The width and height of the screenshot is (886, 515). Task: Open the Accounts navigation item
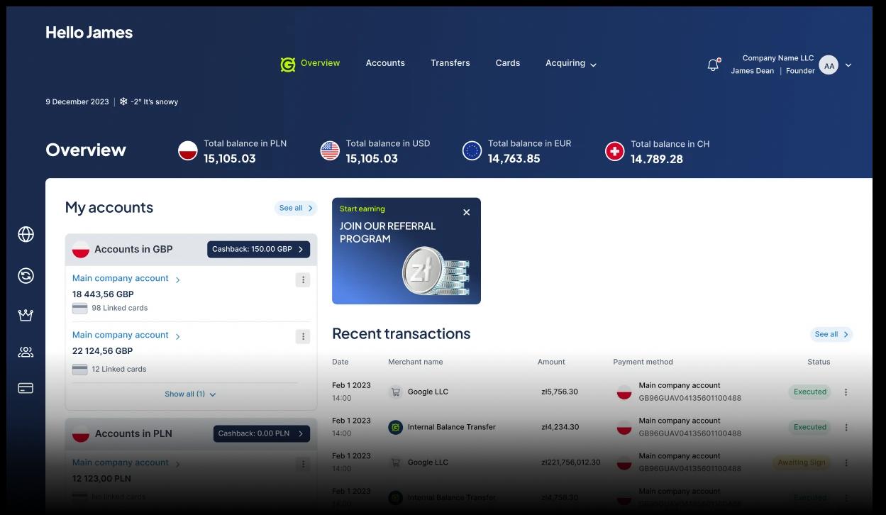tap(385, 63)
